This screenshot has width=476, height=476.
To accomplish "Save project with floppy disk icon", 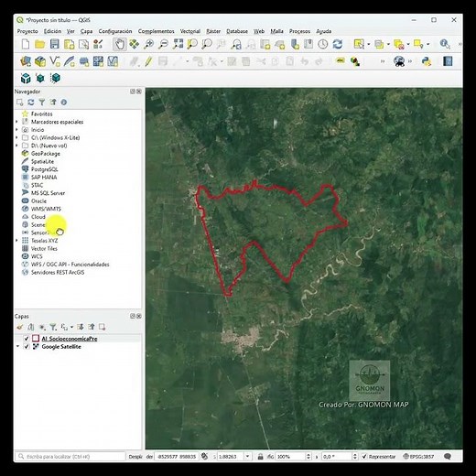I will 55,44.
